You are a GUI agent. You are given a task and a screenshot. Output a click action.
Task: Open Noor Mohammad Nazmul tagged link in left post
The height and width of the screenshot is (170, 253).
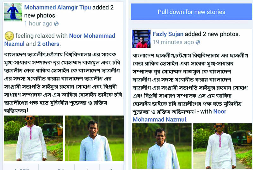coord(59,40)
